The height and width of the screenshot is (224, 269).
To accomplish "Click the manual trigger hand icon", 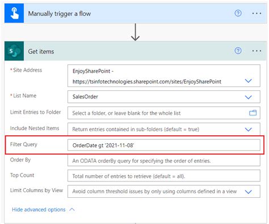I will 14,13.
